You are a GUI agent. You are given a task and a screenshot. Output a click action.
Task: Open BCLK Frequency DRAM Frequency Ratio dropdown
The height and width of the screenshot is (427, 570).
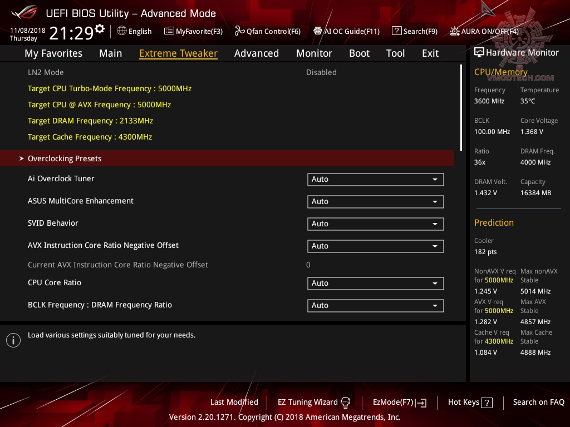point(376,305)
